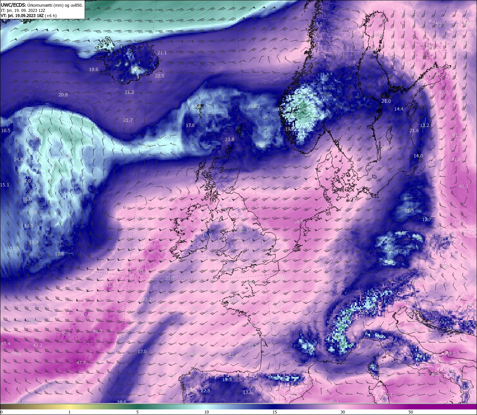Click the map value '35.8'
This screenshot has height=415, width=477.
[16, 354]
